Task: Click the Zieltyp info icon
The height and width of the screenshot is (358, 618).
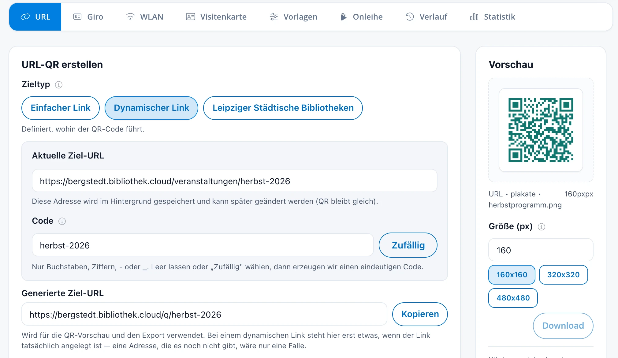Action: pos(59,85)
